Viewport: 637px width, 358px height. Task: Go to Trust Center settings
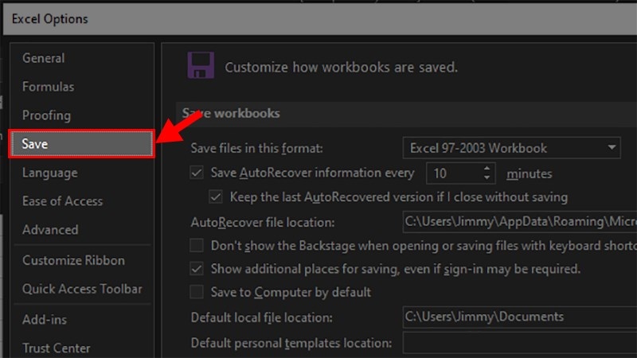(x=56, y=348)
